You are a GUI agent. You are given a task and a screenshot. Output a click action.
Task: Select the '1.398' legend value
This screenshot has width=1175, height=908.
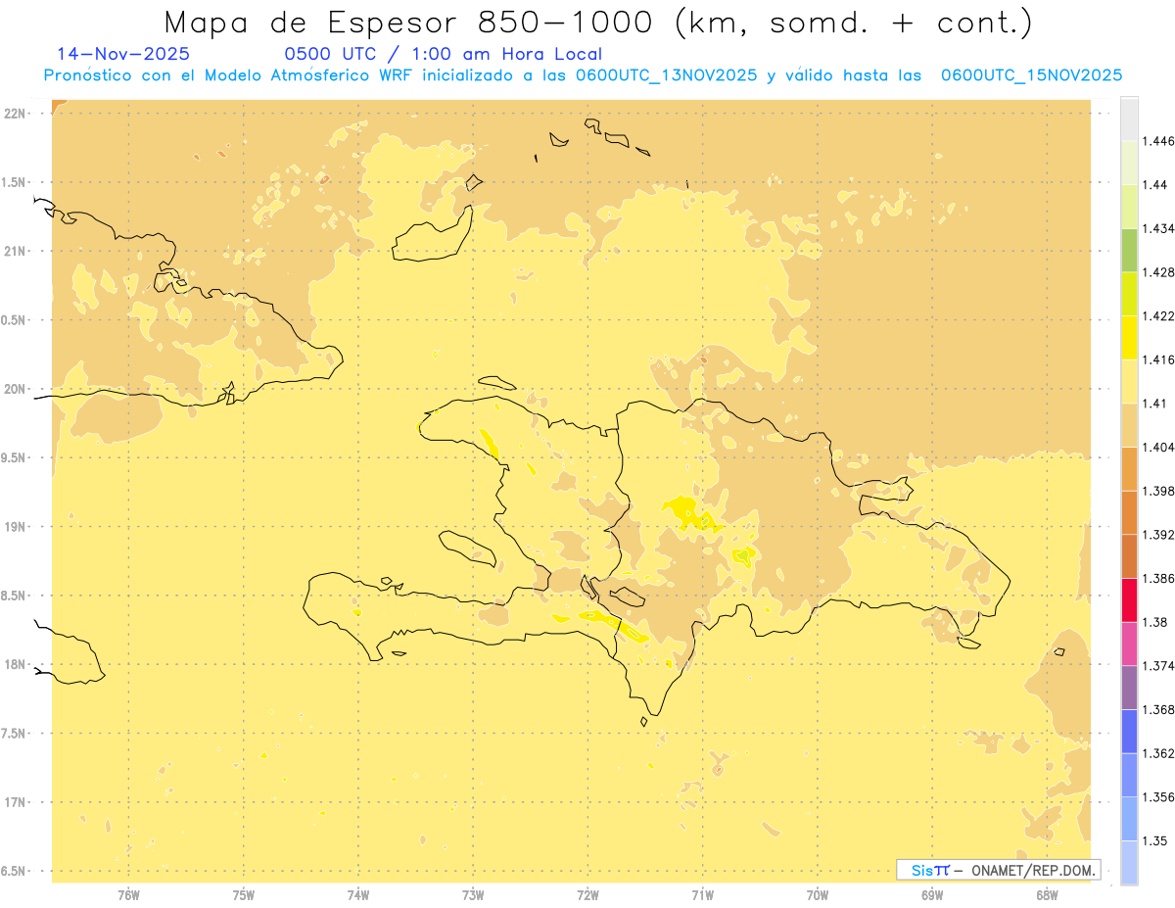[1158, 491]
